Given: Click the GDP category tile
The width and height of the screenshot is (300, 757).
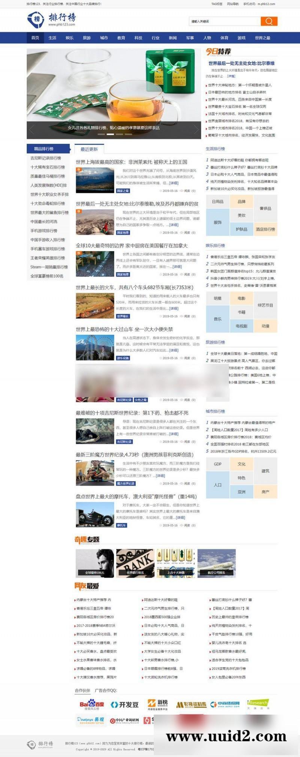Looking at the screenshot, I should point(217,464).
